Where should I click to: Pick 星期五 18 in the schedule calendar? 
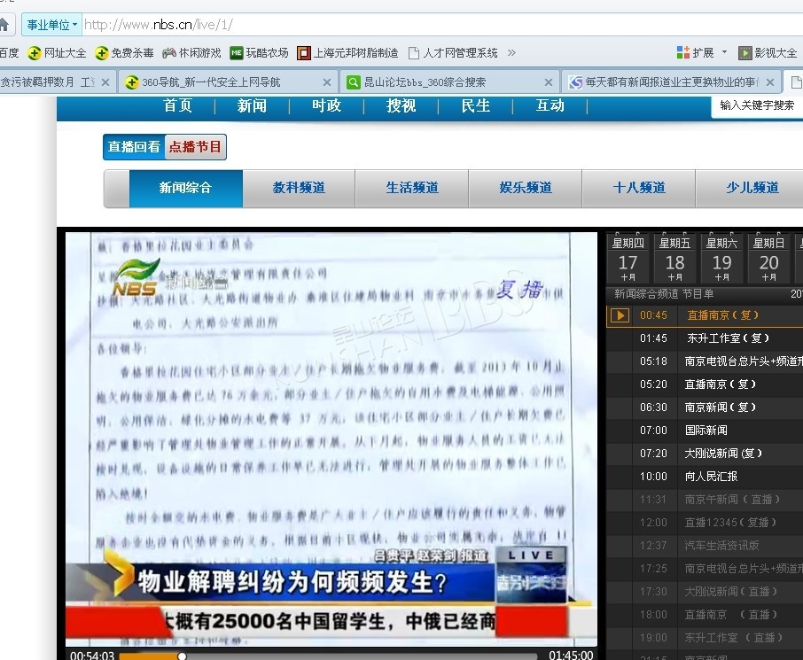[x=675, y=259]
